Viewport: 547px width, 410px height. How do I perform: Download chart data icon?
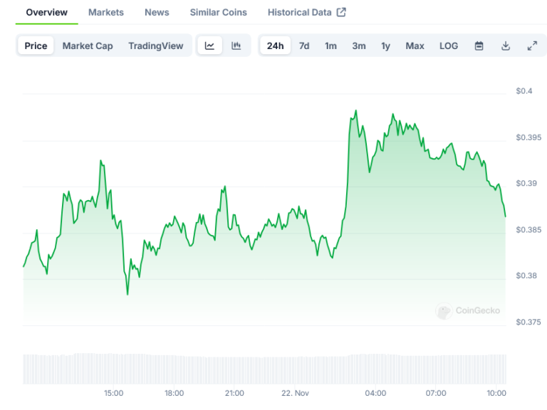(506, 46)
